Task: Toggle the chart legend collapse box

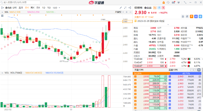Action: (2, 16)
